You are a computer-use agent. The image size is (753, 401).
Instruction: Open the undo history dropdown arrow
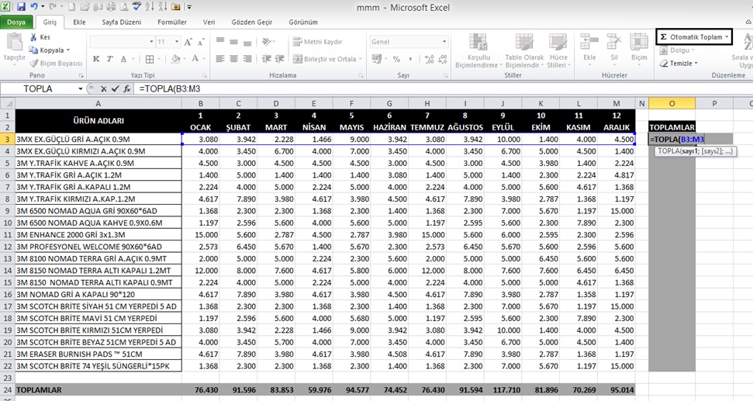(42, 7)
